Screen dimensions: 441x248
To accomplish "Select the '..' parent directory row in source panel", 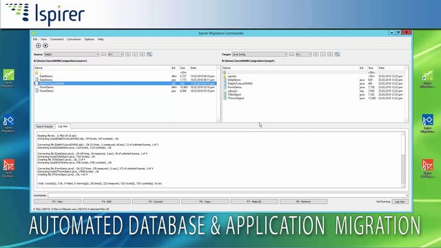I will [125, 72].
